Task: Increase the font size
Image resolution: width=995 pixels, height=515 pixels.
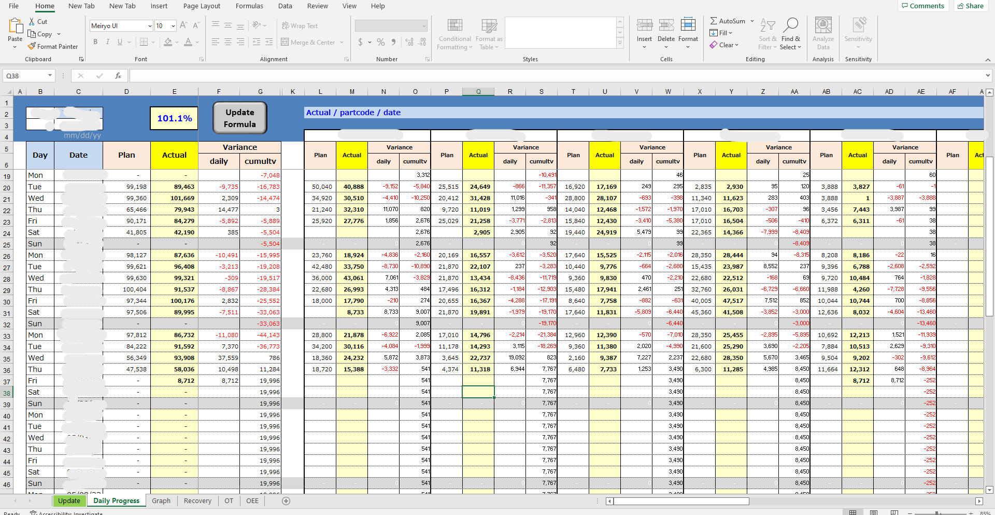Action: tap(183, 25)
